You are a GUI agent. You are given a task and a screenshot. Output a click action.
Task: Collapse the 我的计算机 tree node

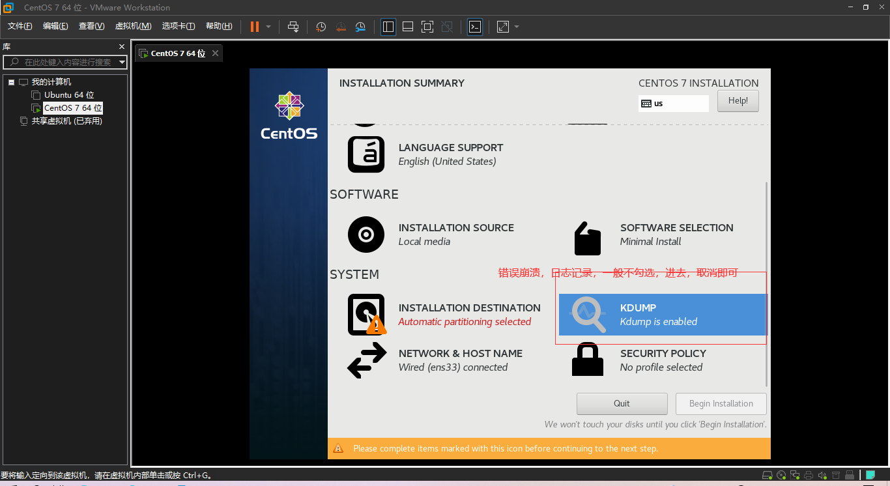pos(12,82)
